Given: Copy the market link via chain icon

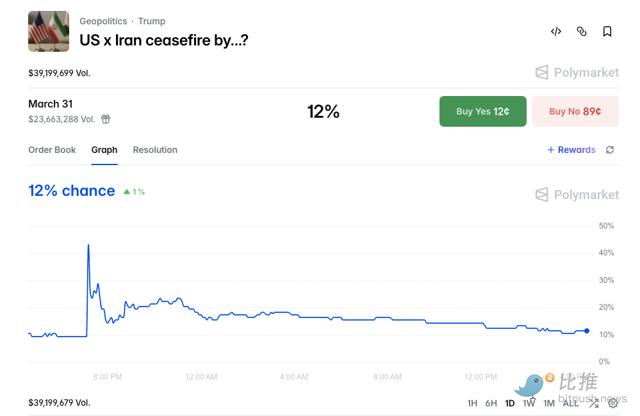Looking at the screenshot, I should [x=582, y=31].
